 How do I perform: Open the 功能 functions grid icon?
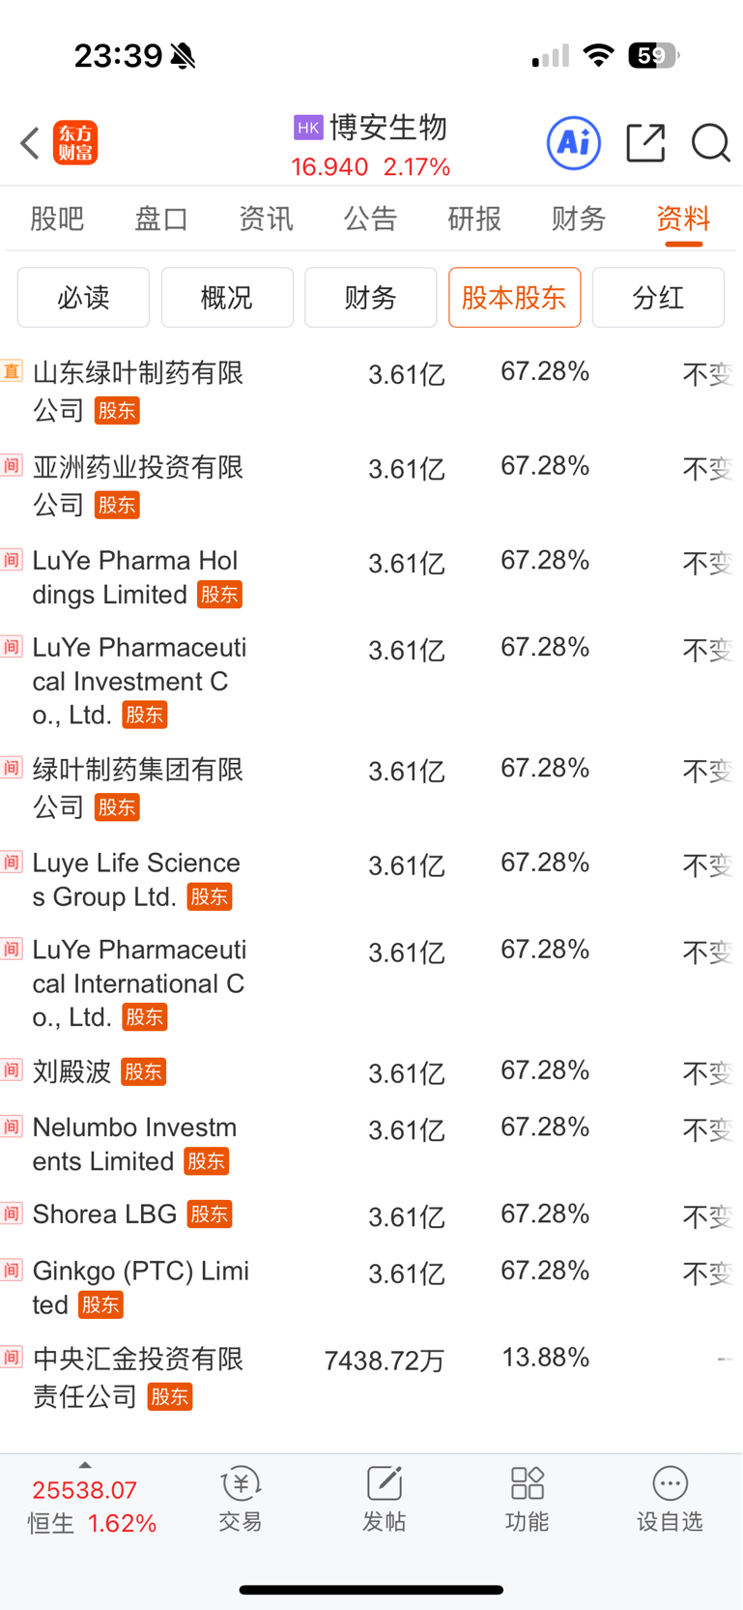click(x=527, y=1499)
